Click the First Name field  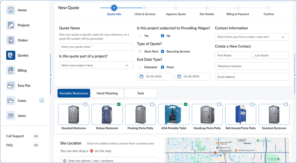(x=233, y=55)
